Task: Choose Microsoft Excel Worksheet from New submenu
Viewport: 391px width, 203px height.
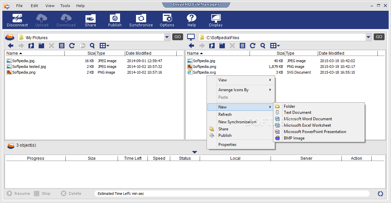Action: pyautogui.click(x=319, y=125)
